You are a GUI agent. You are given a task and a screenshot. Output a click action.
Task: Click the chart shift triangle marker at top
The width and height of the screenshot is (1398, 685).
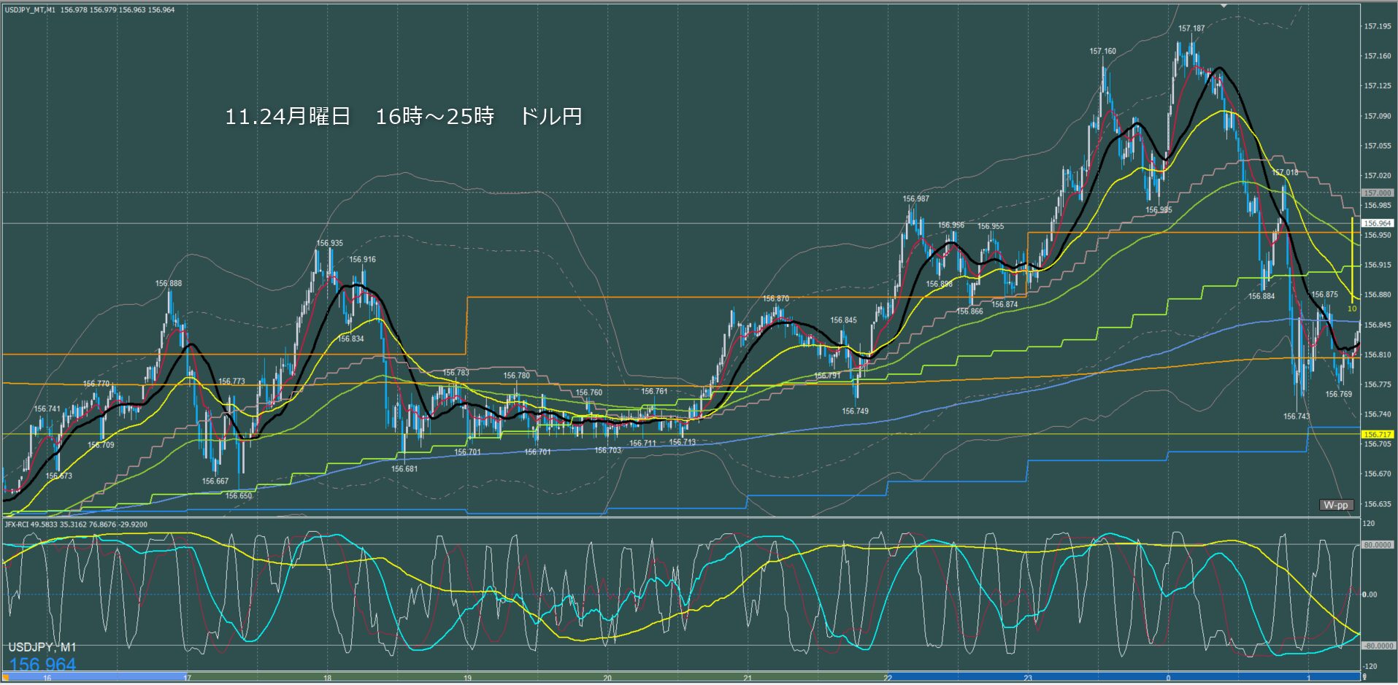point(1224,4)
